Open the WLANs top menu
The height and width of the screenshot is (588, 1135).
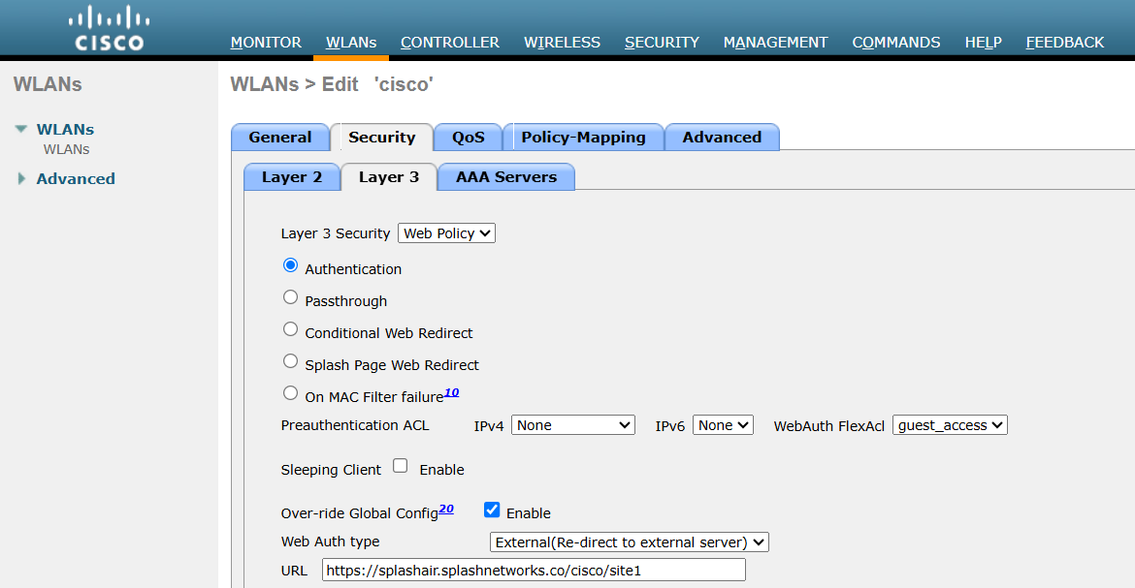(351, 43)
